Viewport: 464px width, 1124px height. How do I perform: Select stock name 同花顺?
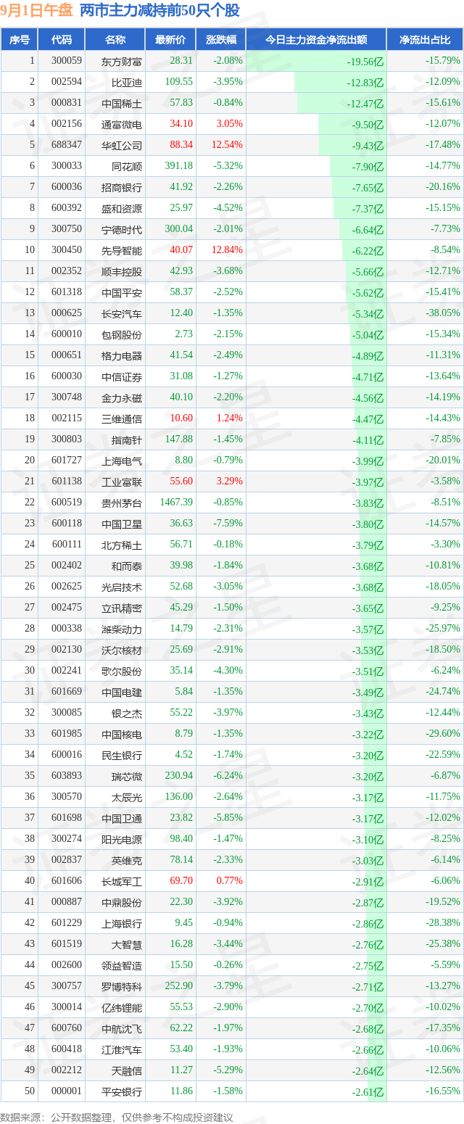128,166
